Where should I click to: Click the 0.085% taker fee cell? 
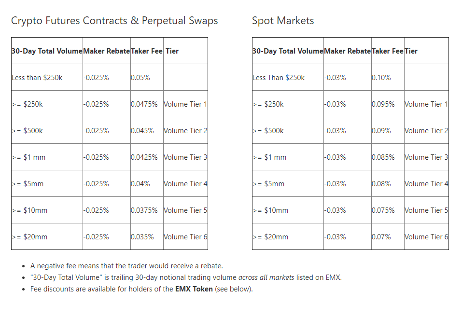tap(383, 157)
